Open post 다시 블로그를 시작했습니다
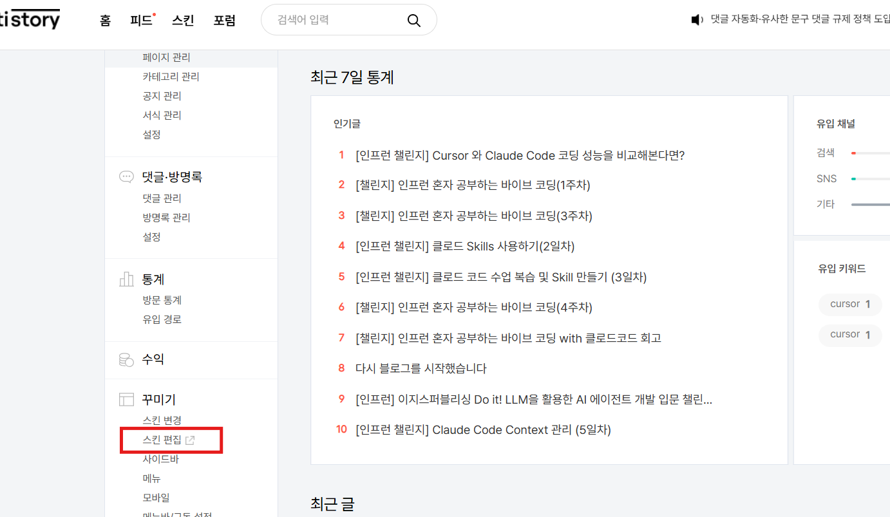This screenshot has width=890, height=517. (x=421, y=368)
